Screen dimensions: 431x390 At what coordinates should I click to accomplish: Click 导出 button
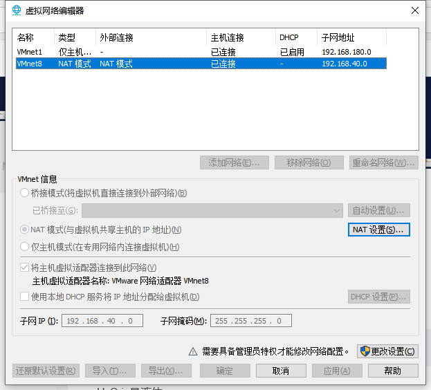166,371
